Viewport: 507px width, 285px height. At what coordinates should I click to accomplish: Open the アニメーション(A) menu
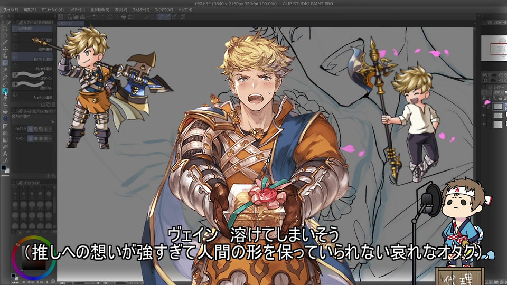click(52, 9)
